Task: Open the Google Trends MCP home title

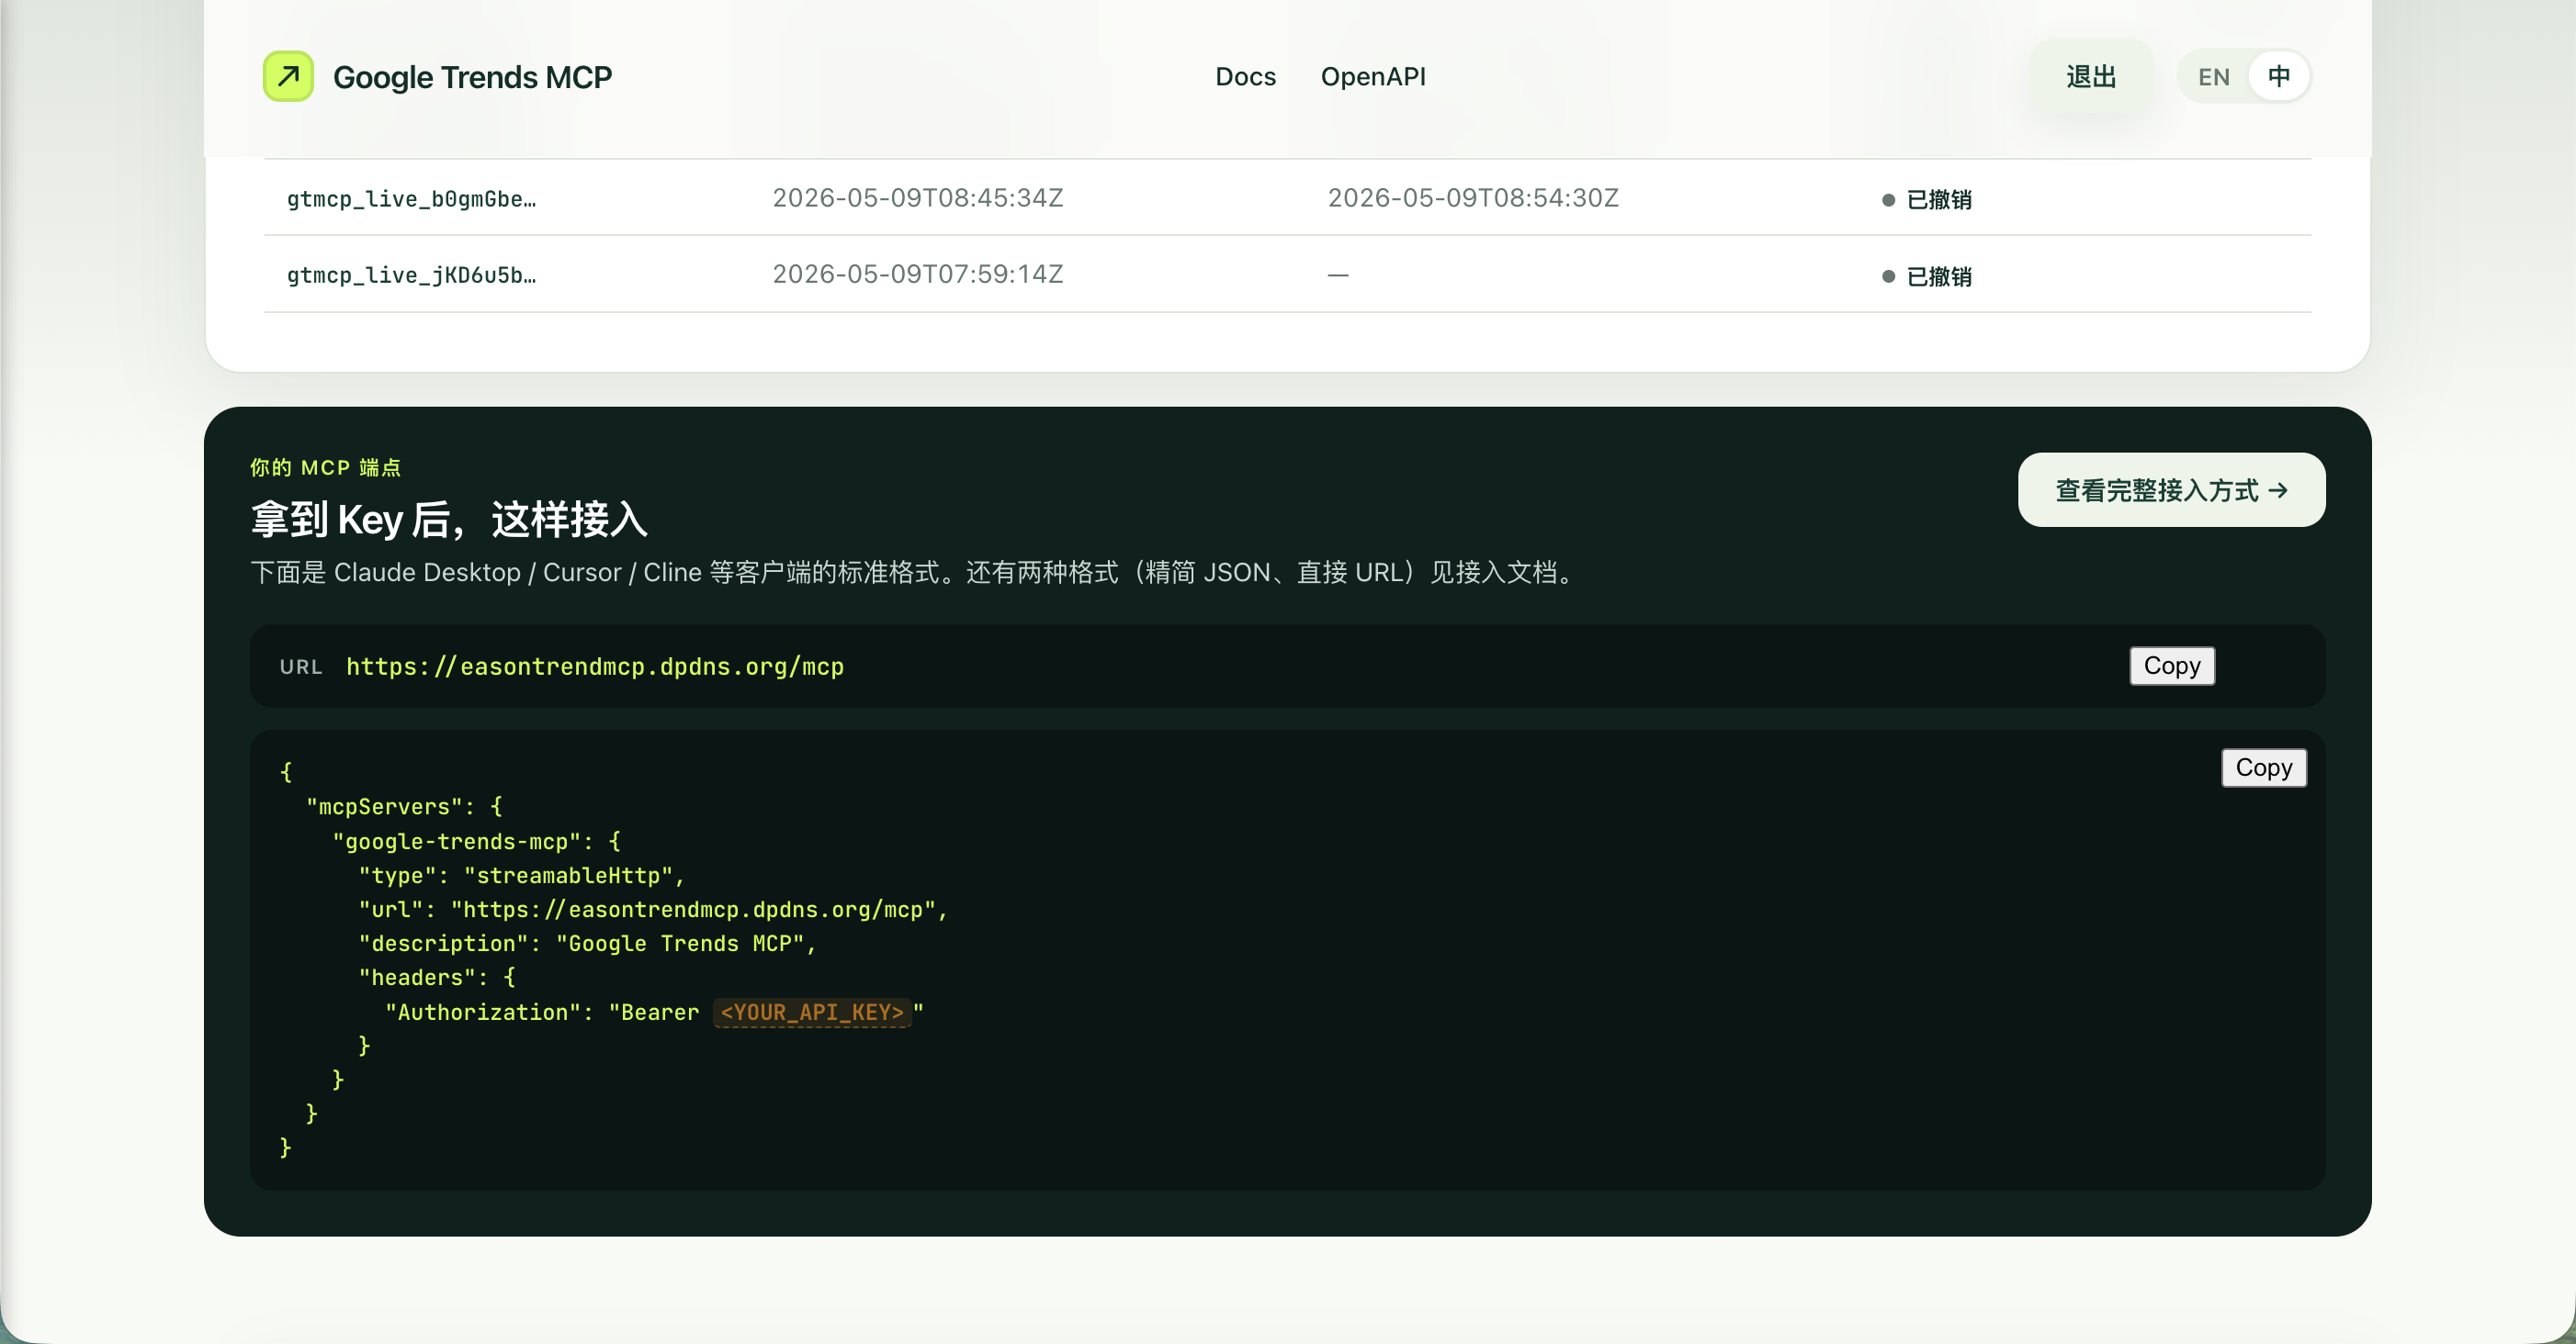Action: point(472,77)
